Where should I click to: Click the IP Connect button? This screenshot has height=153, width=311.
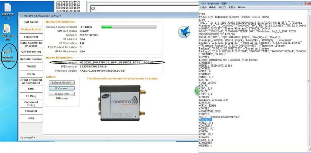click(62, 88)
